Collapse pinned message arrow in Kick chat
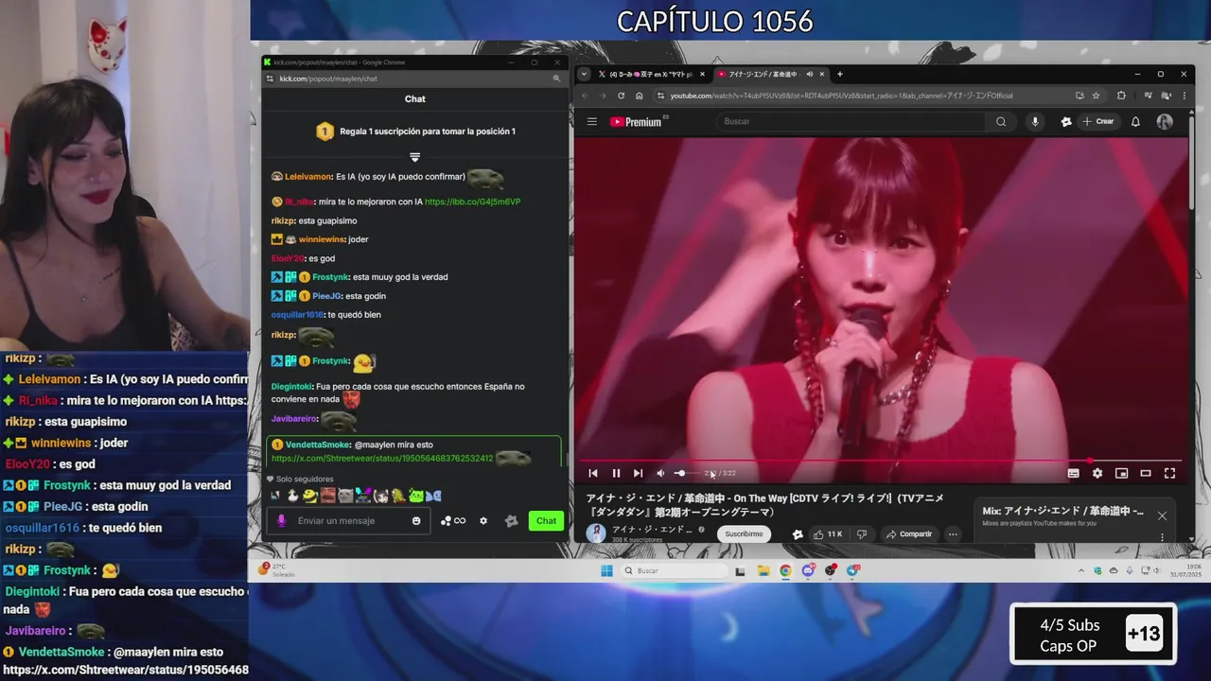The image size is (1211, 681). tap(414, 157)
